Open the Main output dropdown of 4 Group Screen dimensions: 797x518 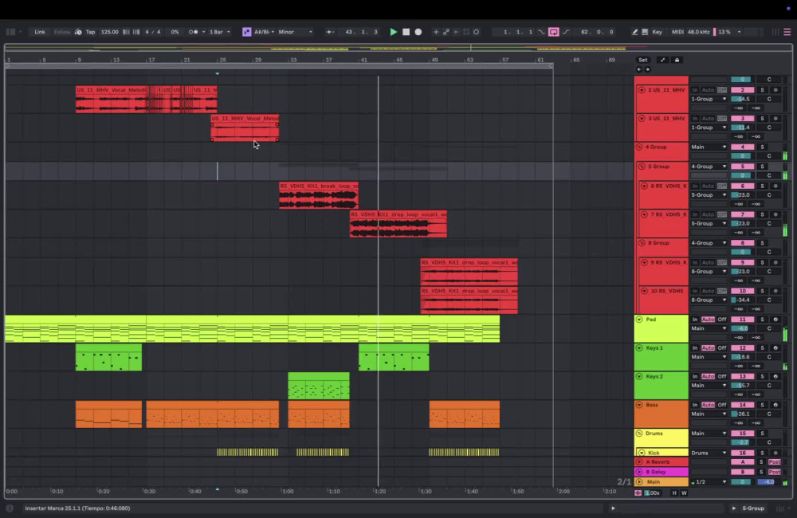point(709,147)
